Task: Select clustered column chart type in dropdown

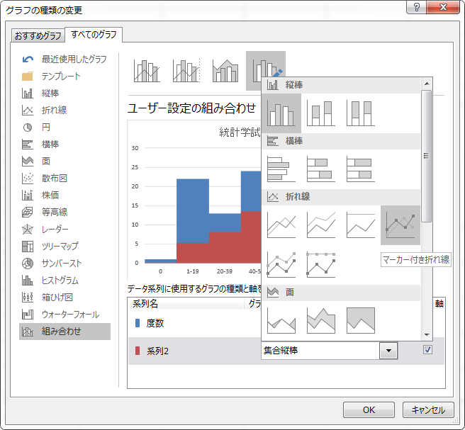Action: point(281,113)
